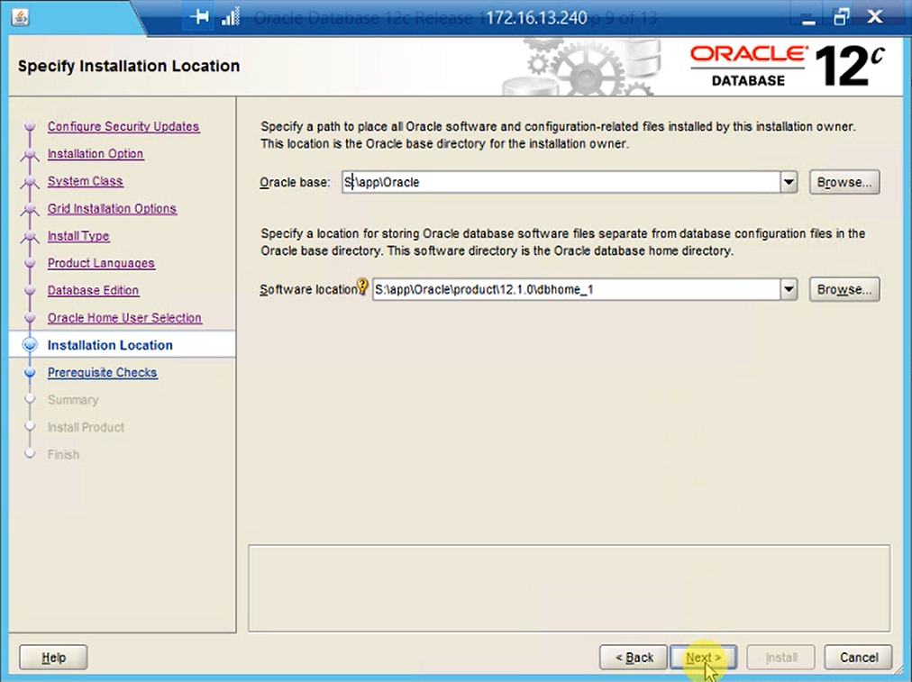
Task: Select the current Installation Location step
Action: pos(110,345)
